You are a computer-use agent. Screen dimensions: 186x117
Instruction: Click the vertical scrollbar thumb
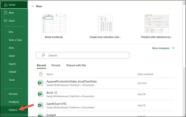pos(184,36)
